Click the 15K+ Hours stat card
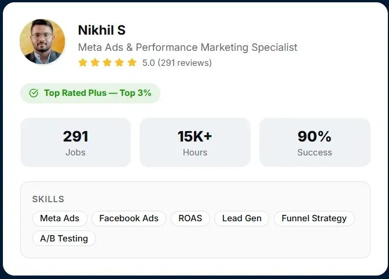Image resolution: width=389 pixels, height=279 pixels. pos(195,142)
